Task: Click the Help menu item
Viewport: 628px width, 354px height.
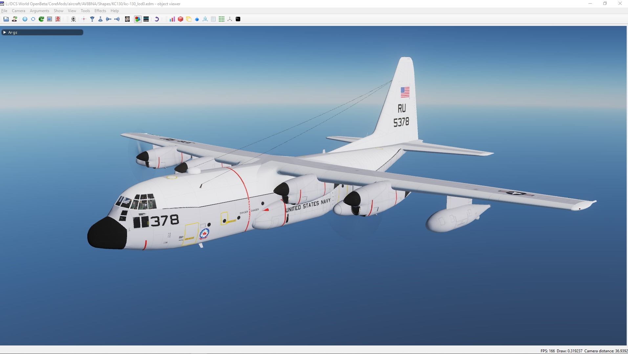Action: click(x=115, y=11)
